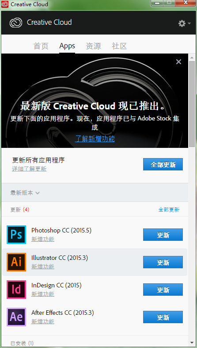Dismiss the banner with the X icon
This screenshot has width=197, height=348.
[178, 62]
